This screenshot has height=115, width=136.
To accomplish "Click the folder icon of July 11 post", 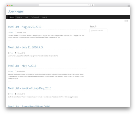I will coord(9,53).
